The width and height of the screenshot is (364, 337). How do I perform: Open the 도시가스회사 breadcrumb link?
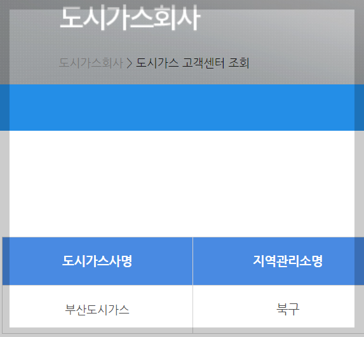(x=91, y=63)
